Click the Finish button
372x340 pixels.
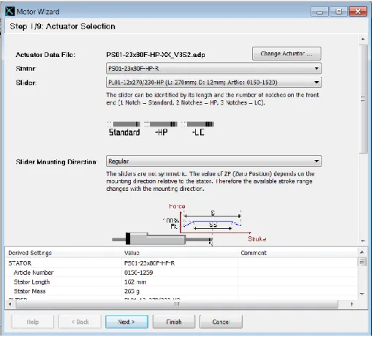[x=174, y=322]
